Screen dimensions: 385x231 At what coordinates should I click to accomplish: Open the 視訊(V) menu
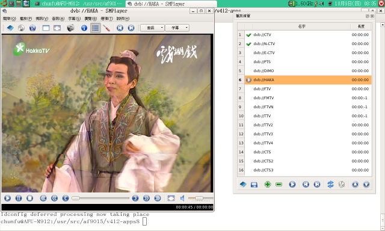coord(42,19)
